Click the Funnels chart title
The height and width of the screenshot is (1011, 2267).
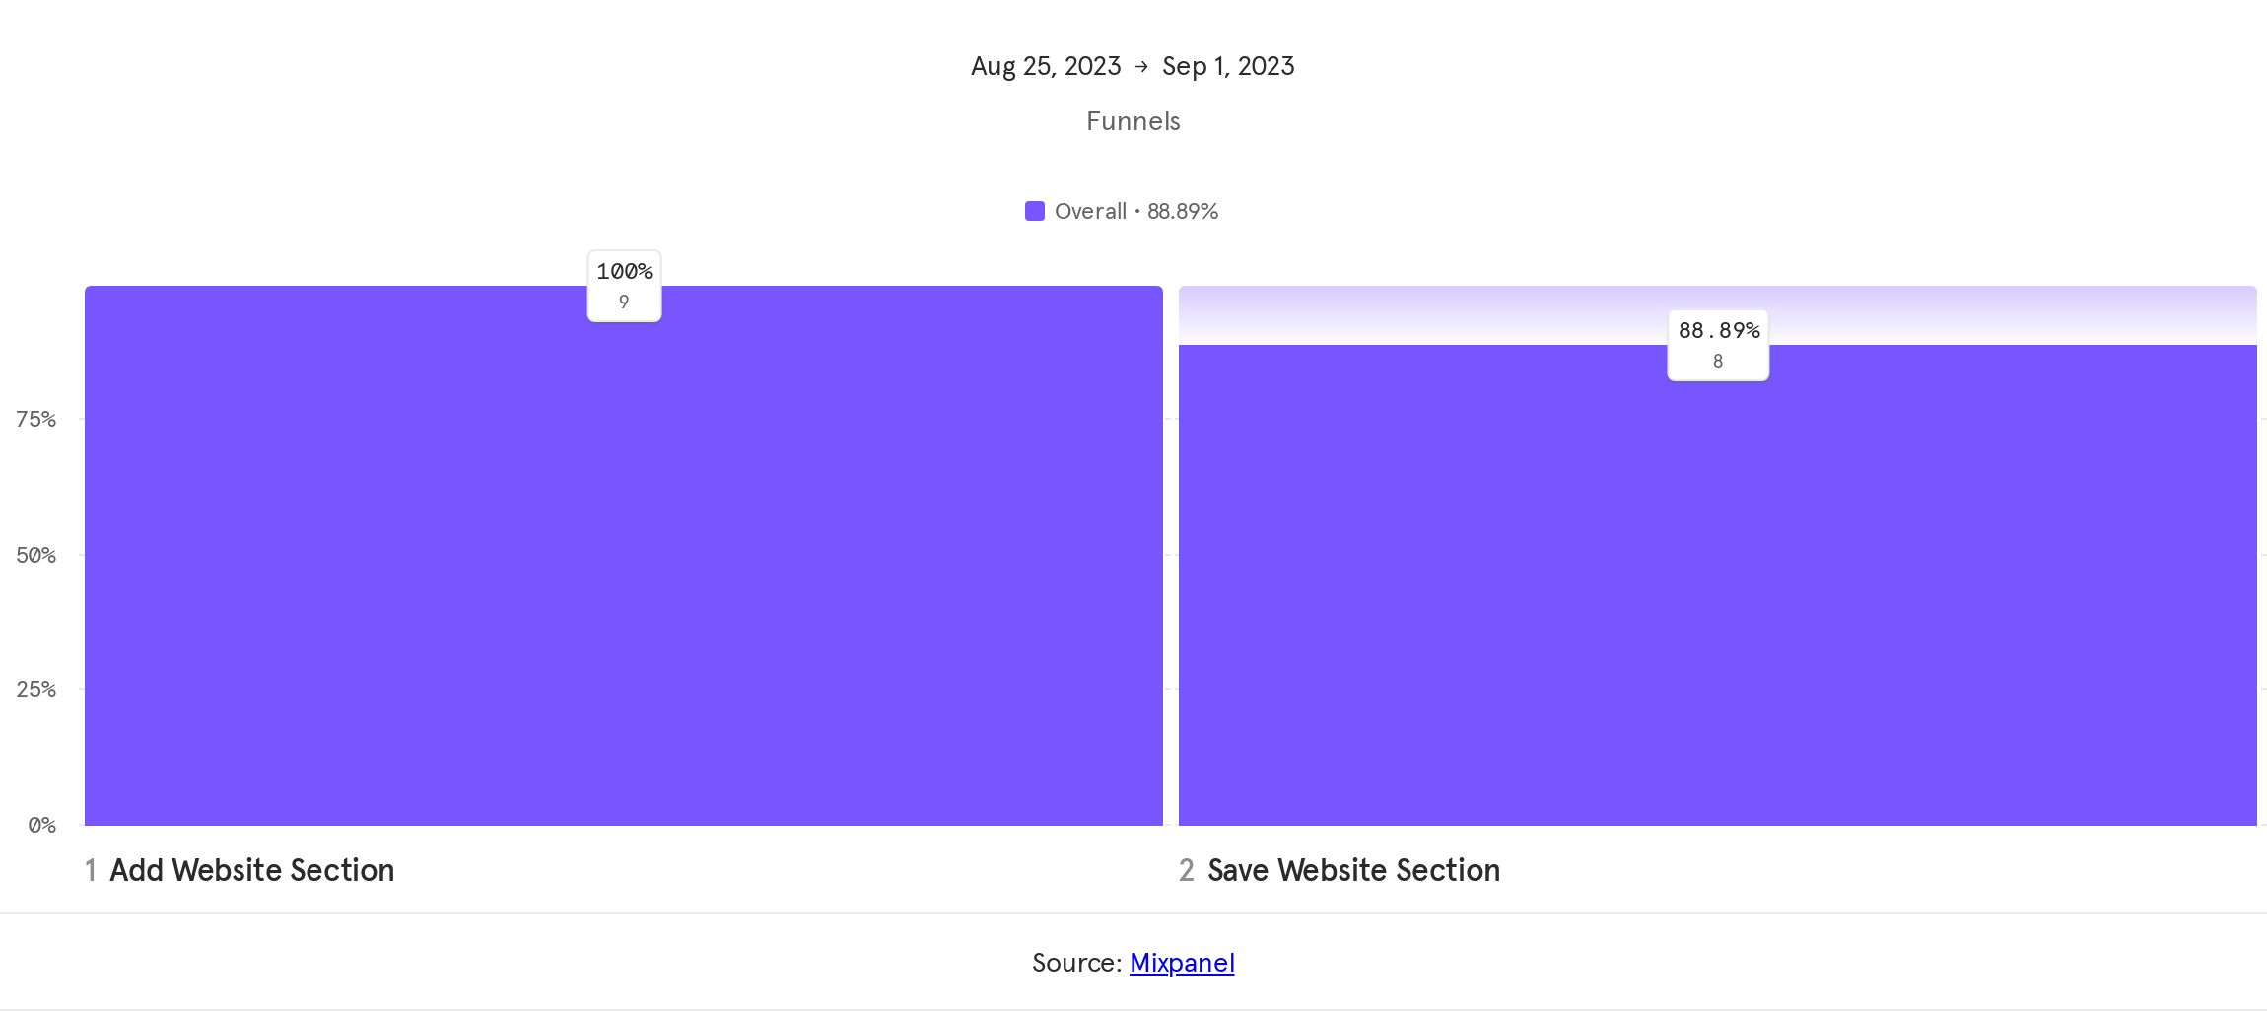pos(1133,121)
